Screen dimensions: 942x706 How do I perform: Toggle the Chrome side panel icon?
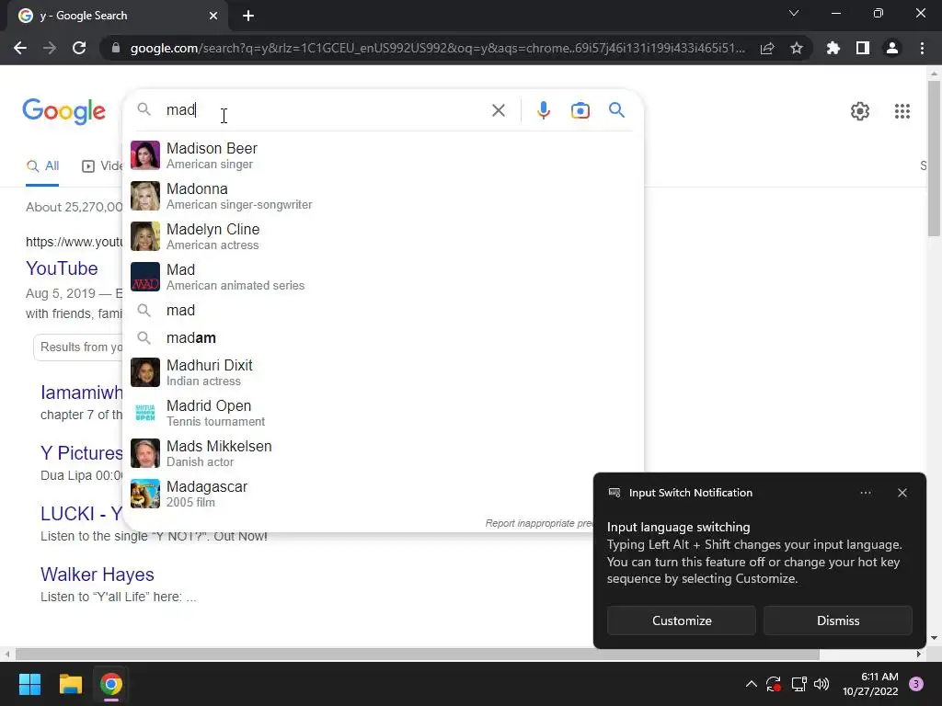[863, 48]
